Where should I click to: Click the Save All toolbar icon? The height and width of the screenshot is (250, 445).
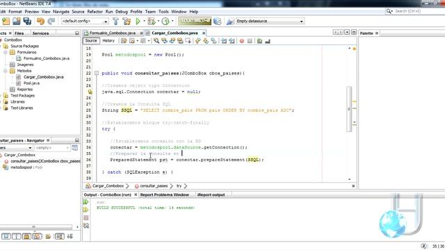click(x=27, y=21)
